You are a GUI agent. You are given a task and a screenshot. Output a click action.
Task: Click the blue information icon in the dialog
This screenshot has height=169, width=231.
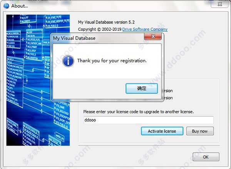[x=68, y=61]
